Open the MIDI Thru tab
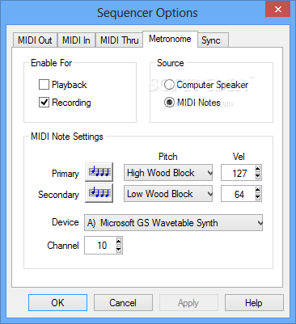Viewport: 296px width, 324px height. click(x=119, y=40)
